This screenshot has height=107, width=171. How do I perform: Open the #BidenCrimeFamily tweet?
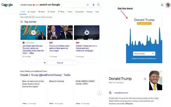click(x=57, y=81)
